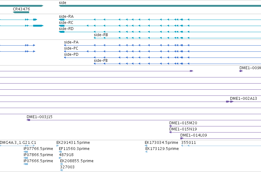Click the side-RC 3' UTR block
The width and height of the screenshot is (261, 172).
coord(62,26)
